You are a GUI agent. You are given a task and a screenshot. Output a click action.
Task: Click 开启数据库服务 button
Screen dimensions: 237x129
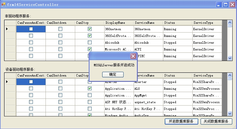181,121
